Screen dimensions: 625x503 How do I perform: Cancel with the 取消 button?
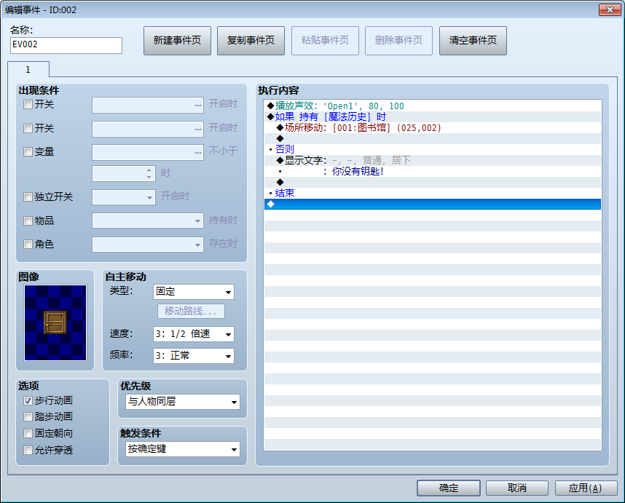tap(517, 488)
